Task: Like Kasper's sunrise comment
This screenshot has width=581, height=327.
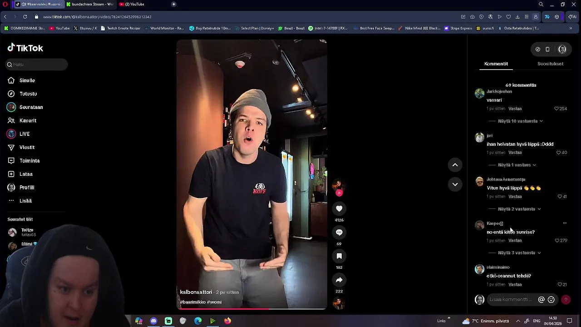Action: tap(556, 241)
